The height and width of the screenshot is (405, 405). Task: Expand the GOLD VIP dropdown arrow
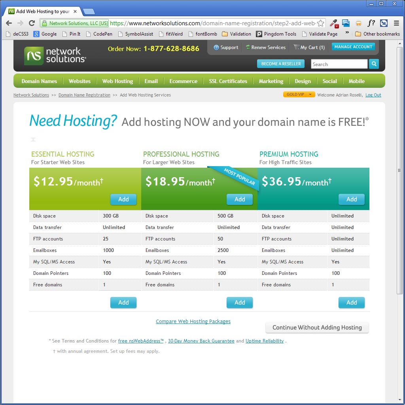click(x=310, y=94)
